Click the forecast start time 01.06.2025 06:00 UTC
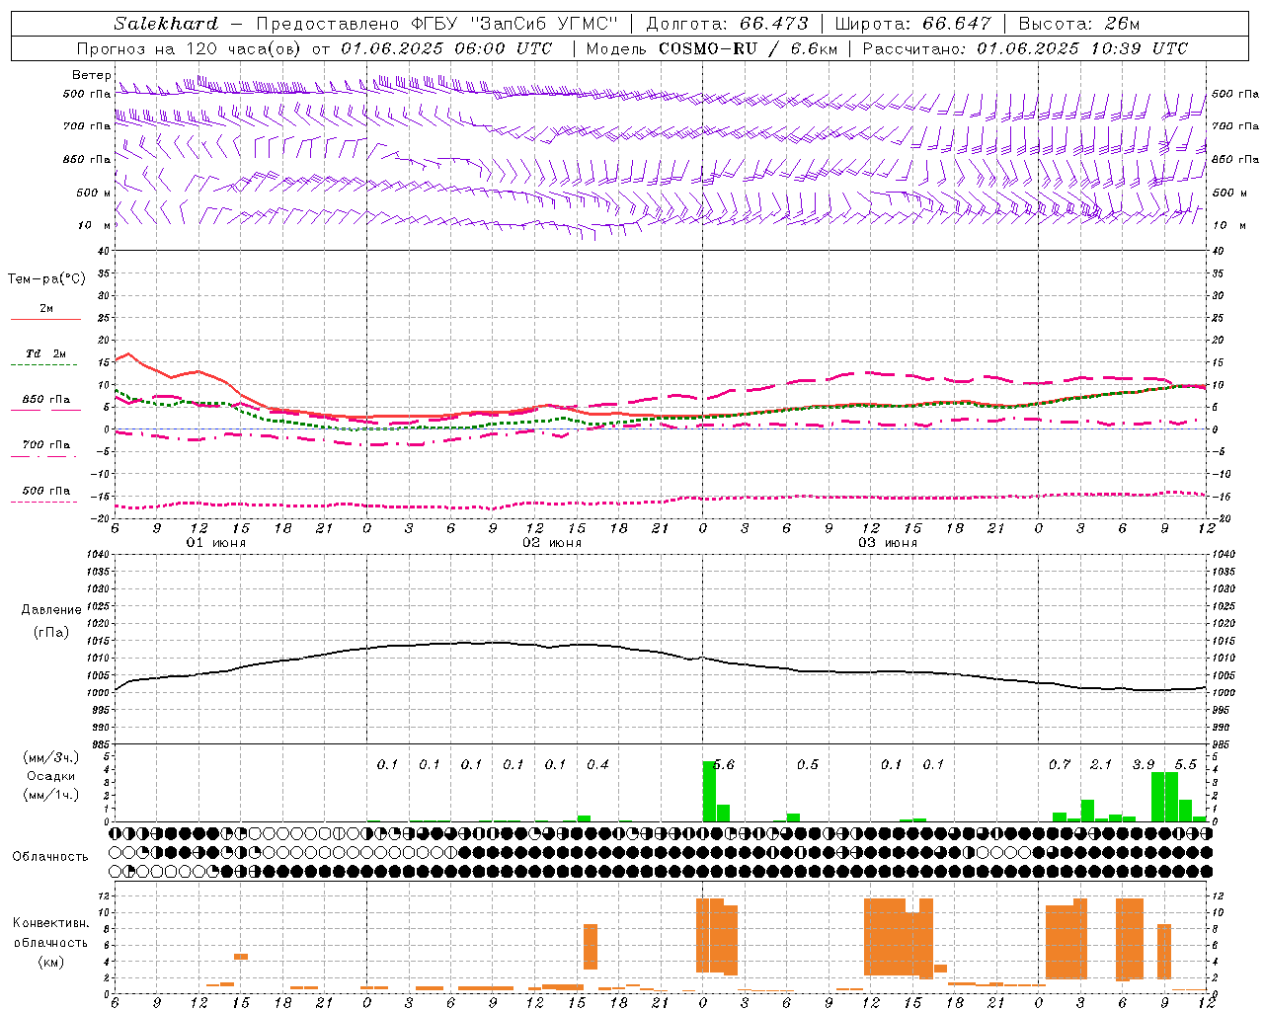The image size is (1264, 1011). coord(446,48)
